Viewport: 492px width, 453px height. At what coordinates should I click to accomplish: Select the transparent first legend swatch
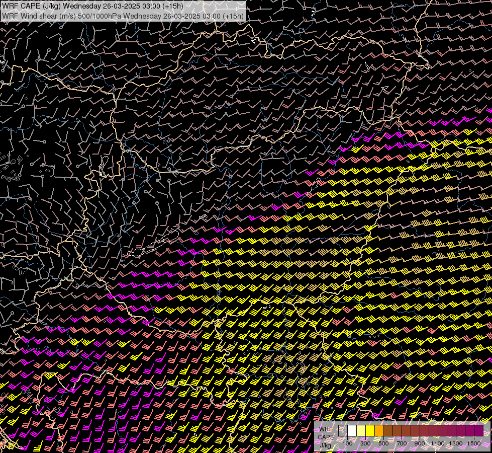[343, 430]
